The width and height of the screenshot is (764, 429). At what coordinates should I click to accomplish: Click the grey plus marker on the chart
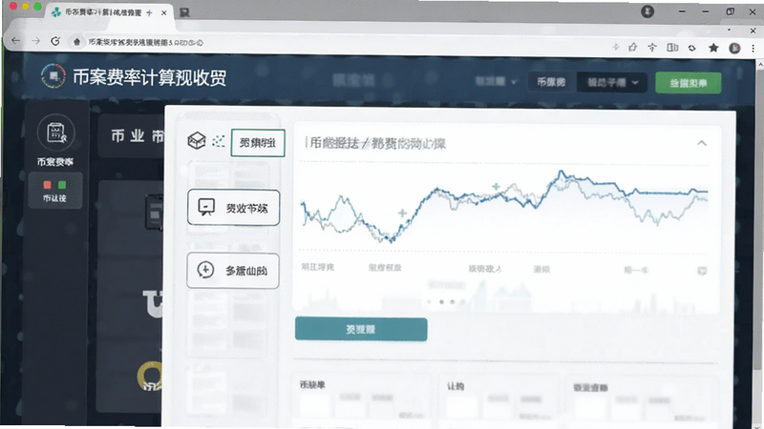tap(402, 213)
